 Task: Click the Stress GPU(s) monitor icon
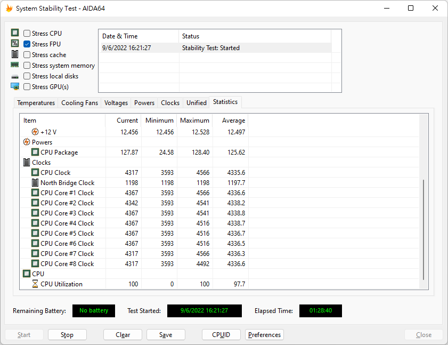(15, 86)
